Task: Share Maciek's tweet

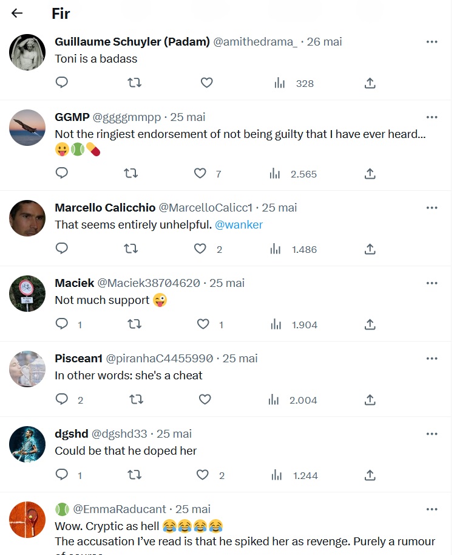Action: [x=370, y=324]
